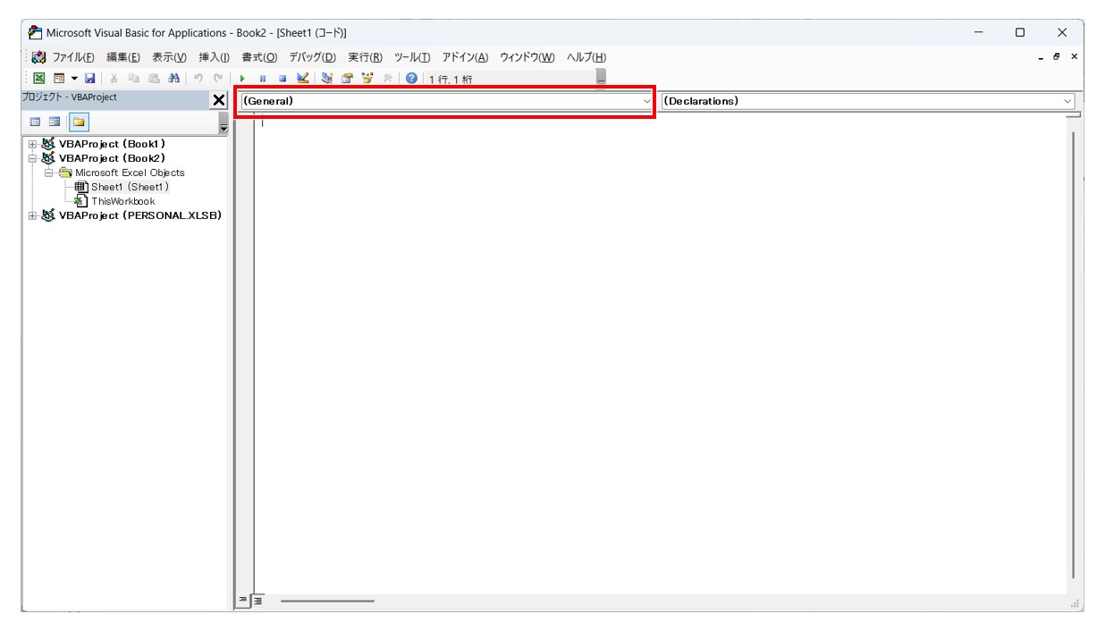Select the Microsoft Excel Objects folder
The height and width of the screenshot is (631, 1105).
pos(130,172)
